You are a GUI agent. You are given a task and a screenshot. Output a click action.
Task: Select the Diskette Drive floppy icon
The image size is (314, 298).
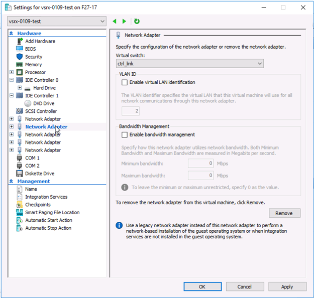click(x=20, y=174)
